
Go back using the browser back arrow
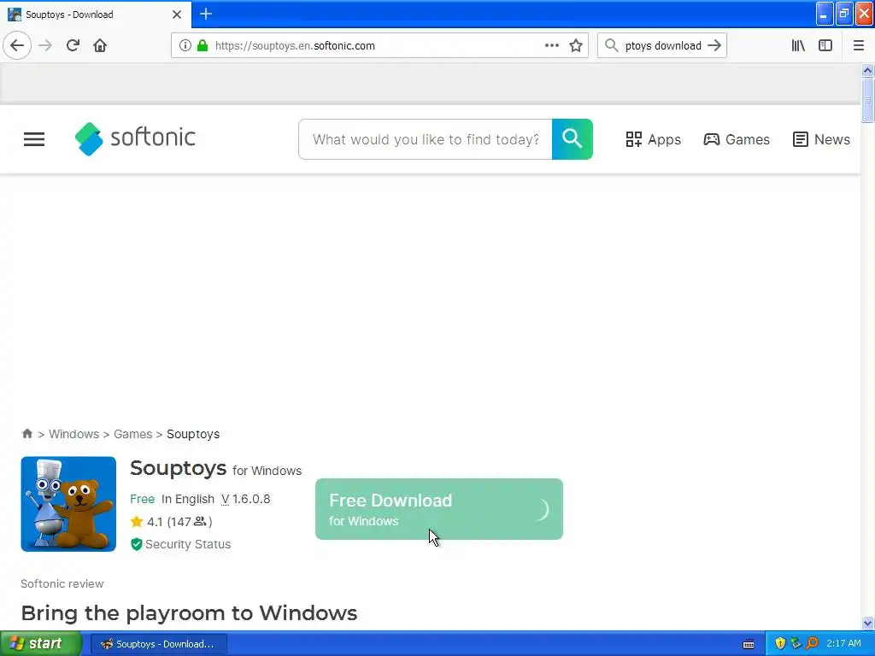(x=17, y=45)
